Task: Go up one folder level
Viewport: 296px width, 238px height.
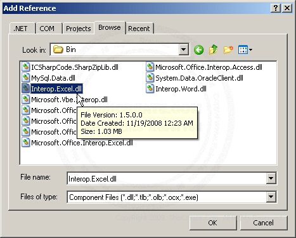Action: click(213, 50)
